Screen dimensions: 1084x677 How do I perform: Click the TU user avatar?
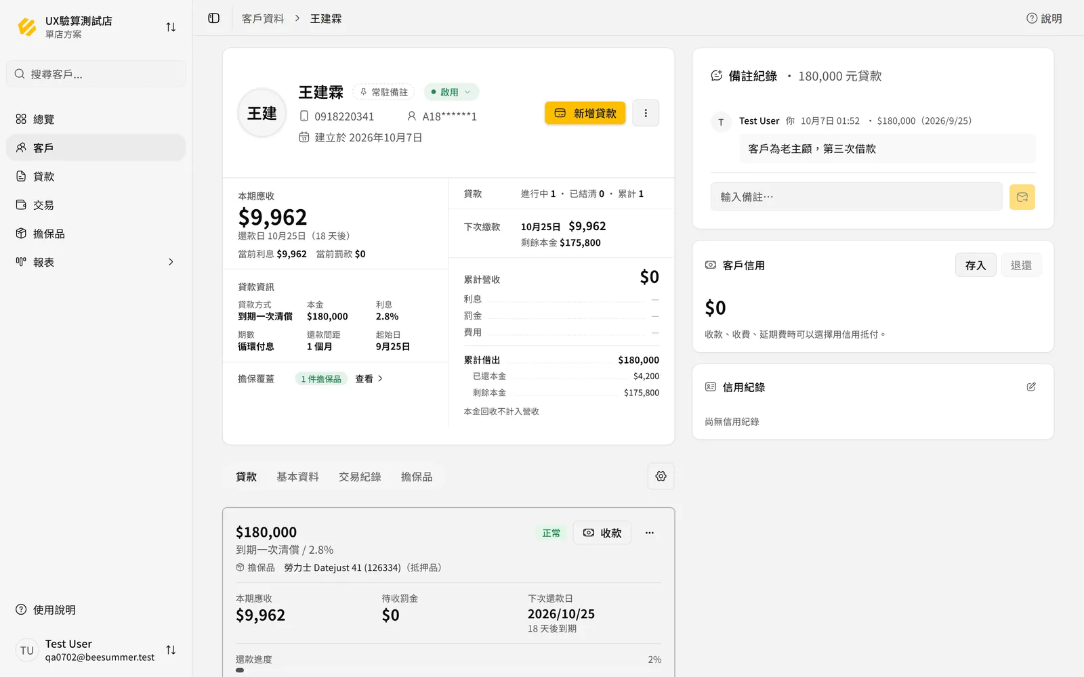[27, 650]
